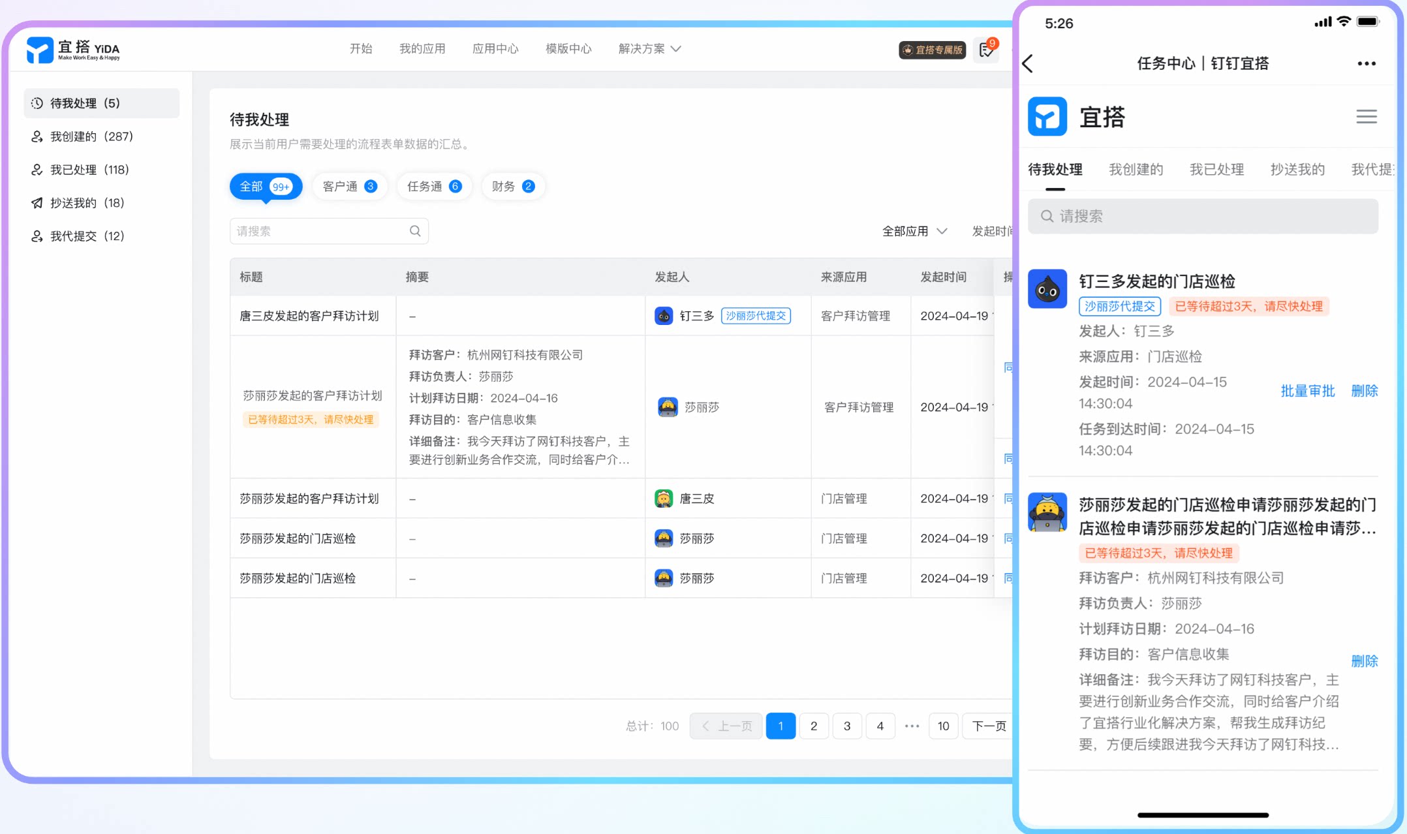Image resolution: width=1407 pixels, height=834 pixels.
Task: Click the 批量审批 link in mobile card
Action: coord(1307,391)
